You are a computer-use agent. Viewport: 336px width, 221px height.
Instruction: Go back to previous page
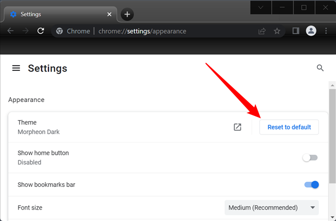click(x=10, y=31)
